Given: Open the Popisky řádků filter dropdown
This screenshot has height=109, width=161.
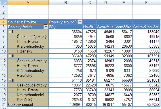Looking at the screenshot, I should point(46,27).
